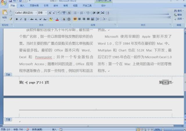The height and width of the screenshot is (131, 186).
Task: Switch to the 设计 header tools tab
Action: tap(103, 6)
